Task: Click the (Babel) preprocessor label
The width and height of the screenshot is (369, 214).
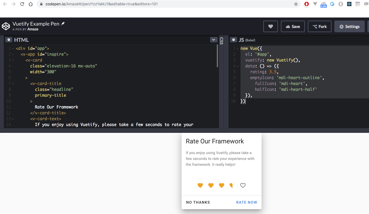Action: pos(250,40)
